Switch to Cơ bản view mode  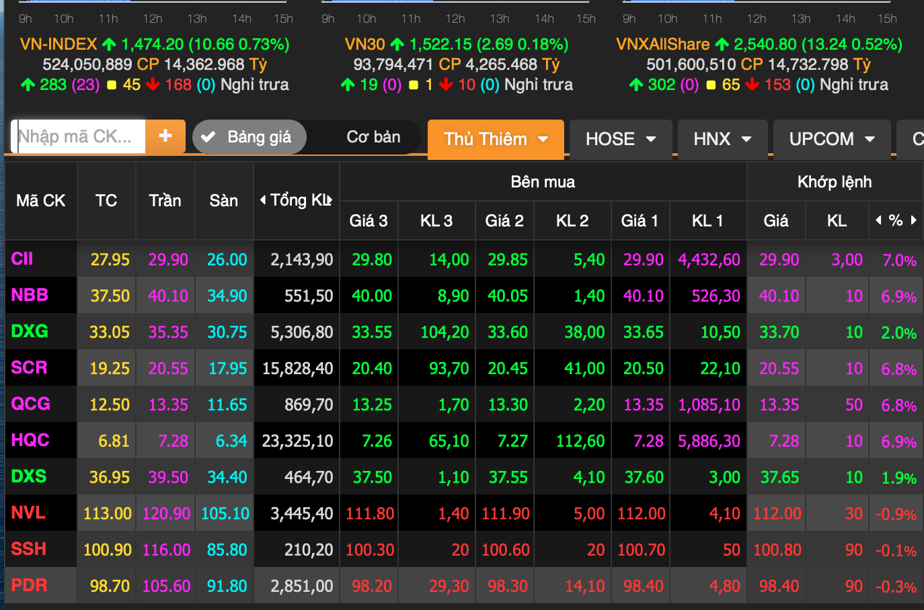click(373, 137)
